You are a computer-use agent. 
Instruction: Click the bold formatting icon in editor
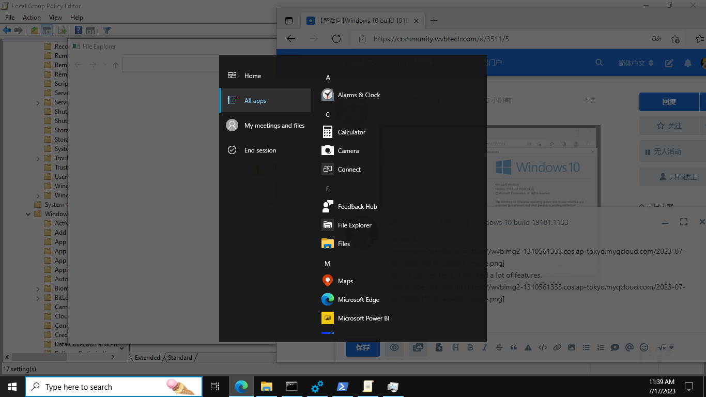click(x=470, y=347)
